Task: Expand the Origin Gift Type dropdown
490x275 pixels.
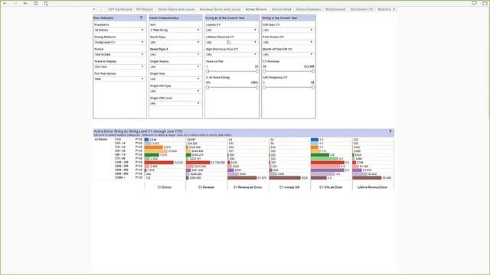Action: 175,91
